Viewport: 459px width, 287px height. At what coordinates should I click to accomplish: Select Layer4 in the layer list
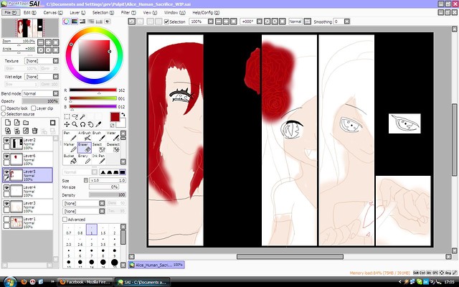(27, 191)
